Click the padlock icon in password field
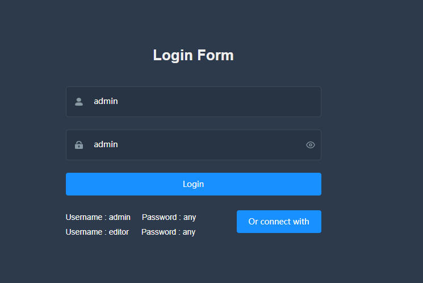The height and width of the screenshot is (283, 423). (79, 145)
